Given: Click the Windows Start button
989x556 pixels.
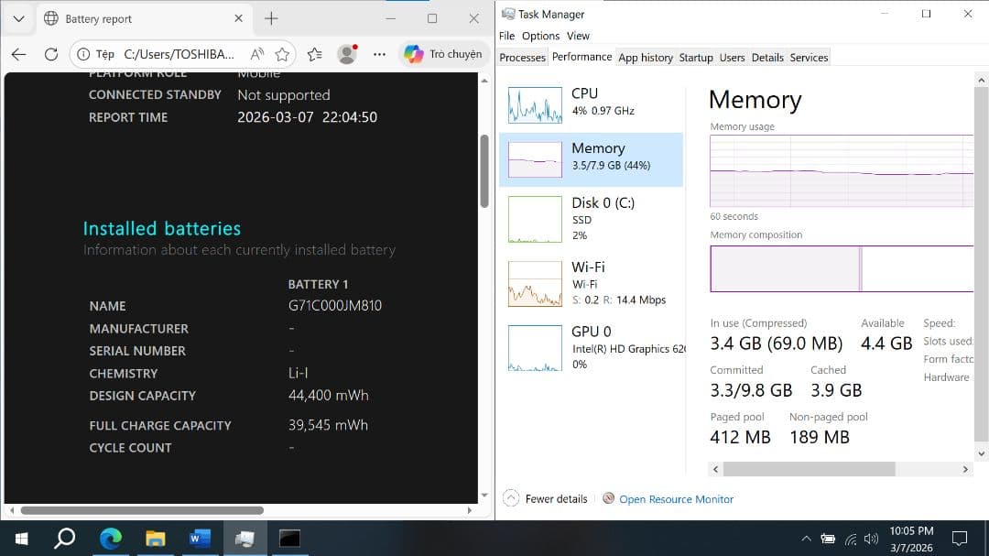Looking at the screenshot, I should click(21, 539).
